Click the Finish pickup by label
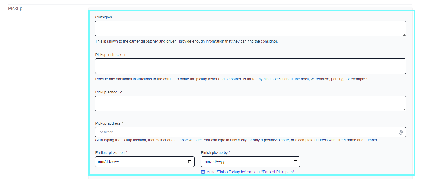425x179 pixels. tap(216, 153)
